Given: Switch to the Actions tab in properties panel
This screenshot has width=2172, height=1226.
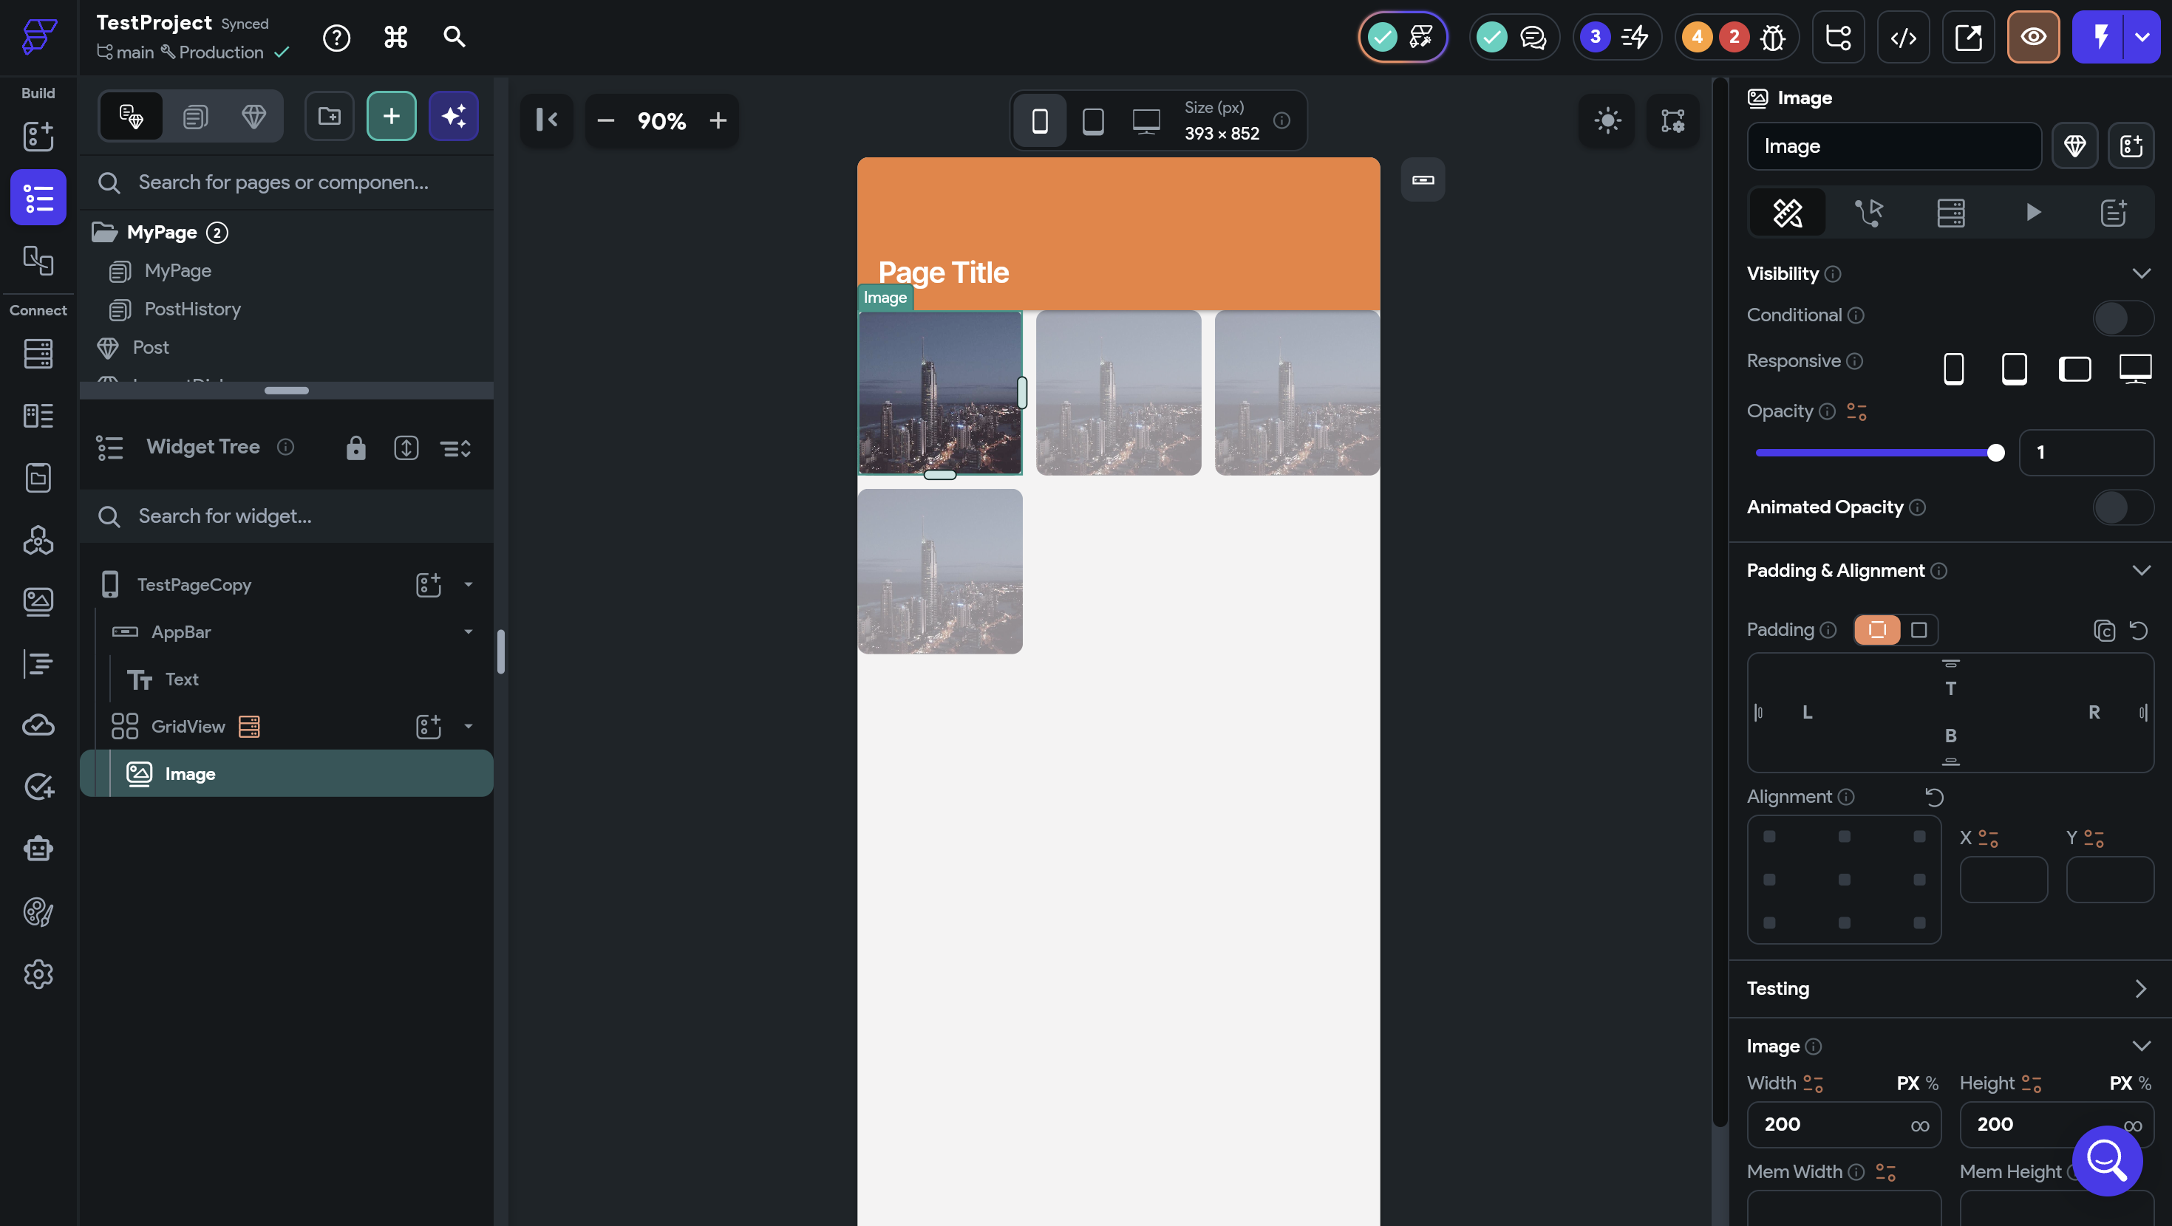Looking at the screenshot, I should (x=1869, y=213).
